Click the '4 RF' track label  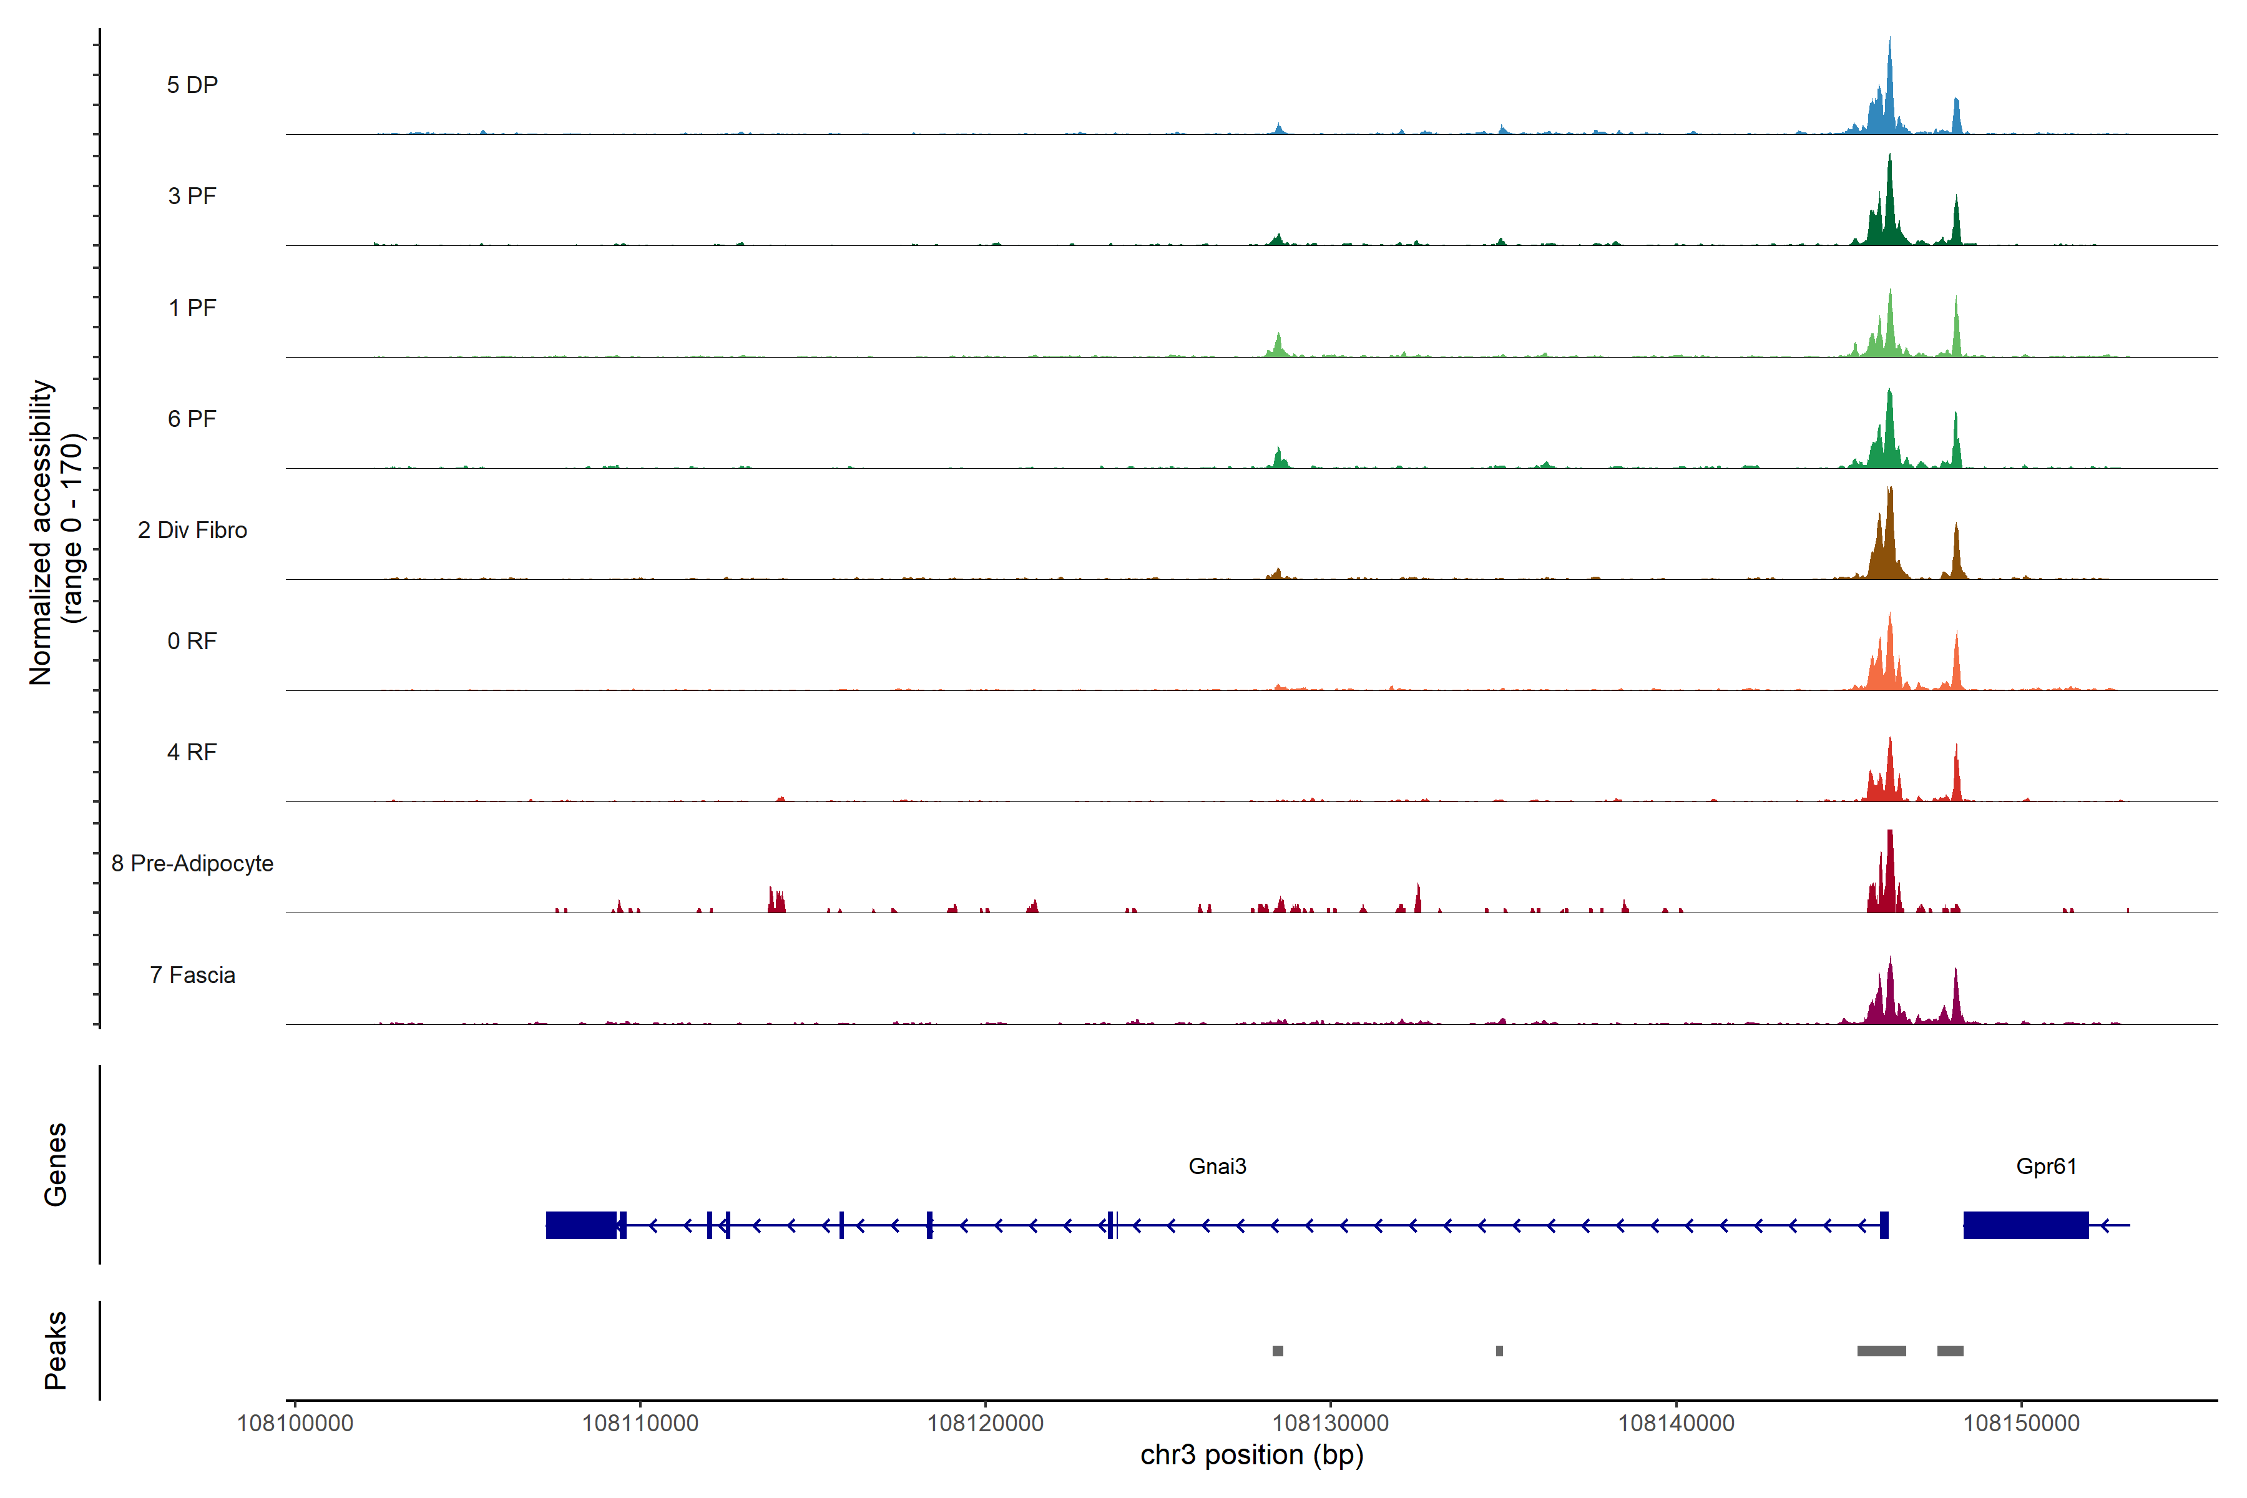pos(192,752)
